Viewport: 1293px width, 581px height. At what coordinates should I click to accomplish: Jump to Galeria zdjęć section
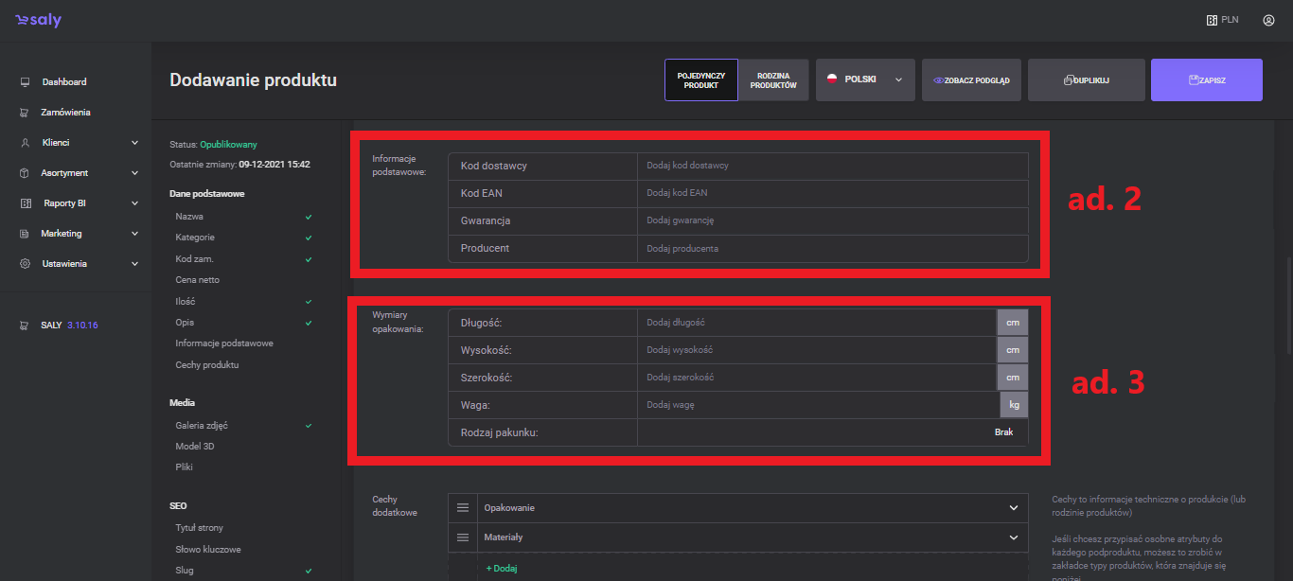[202, 426]
